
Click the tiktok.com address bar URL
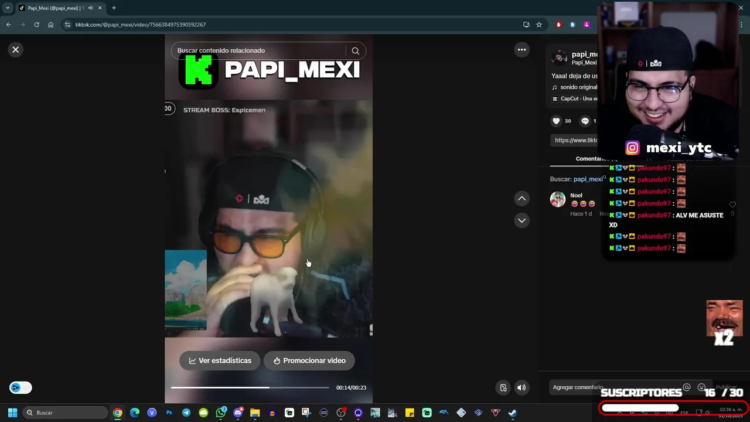tap(141, 25)
